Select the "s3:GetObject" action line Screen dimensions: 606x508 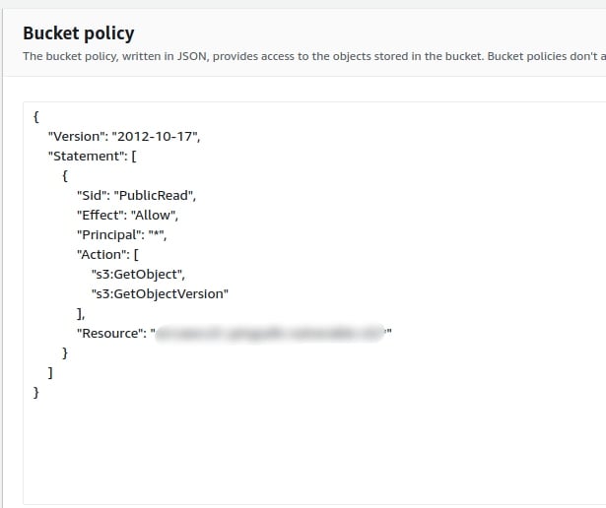click(x=138, y=274)
